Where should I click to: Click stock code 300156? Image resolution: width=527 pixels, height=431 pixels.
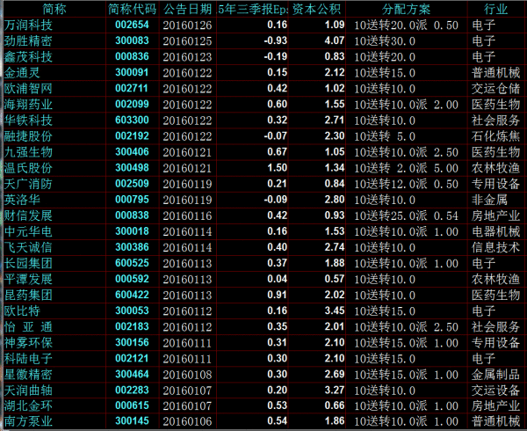(132, 342)
